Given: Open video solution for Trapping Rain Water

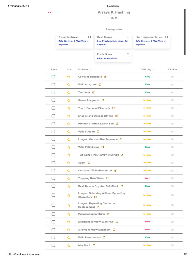Looking at the screenshot, I should pyautogui.click(x=172, y=178).
